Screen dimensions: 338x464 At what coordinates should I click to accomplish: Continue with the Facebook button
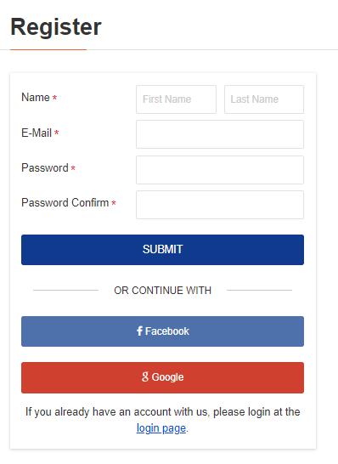point(163,331)
